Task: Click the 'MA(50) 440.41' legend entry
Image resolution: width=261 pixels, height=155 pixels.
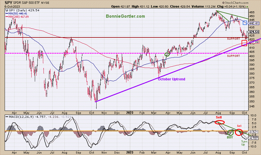Action: [x=16, y=14]
